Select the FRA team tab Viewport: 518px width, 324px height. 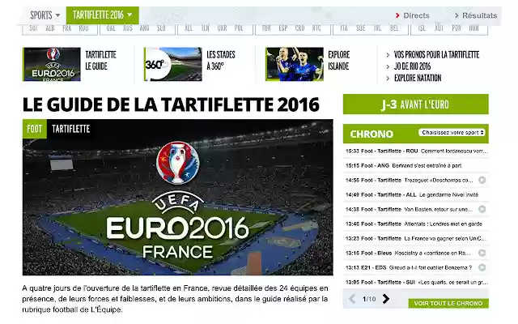(x=67, y=28)
